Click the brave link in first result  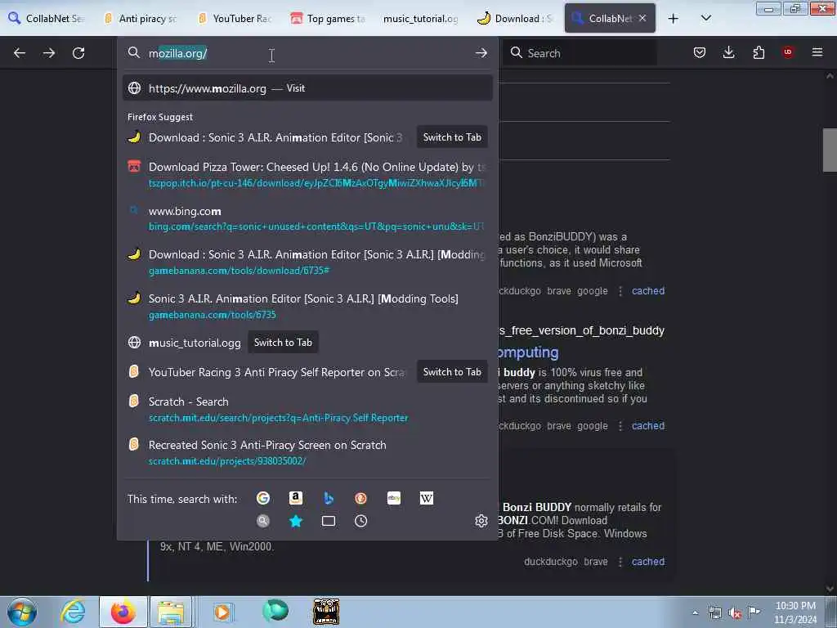point(559,291)
